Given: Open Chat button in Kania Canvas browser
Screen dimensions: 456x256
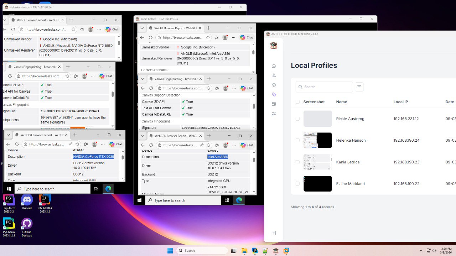Looking at the screenshot, I should 247,88.
